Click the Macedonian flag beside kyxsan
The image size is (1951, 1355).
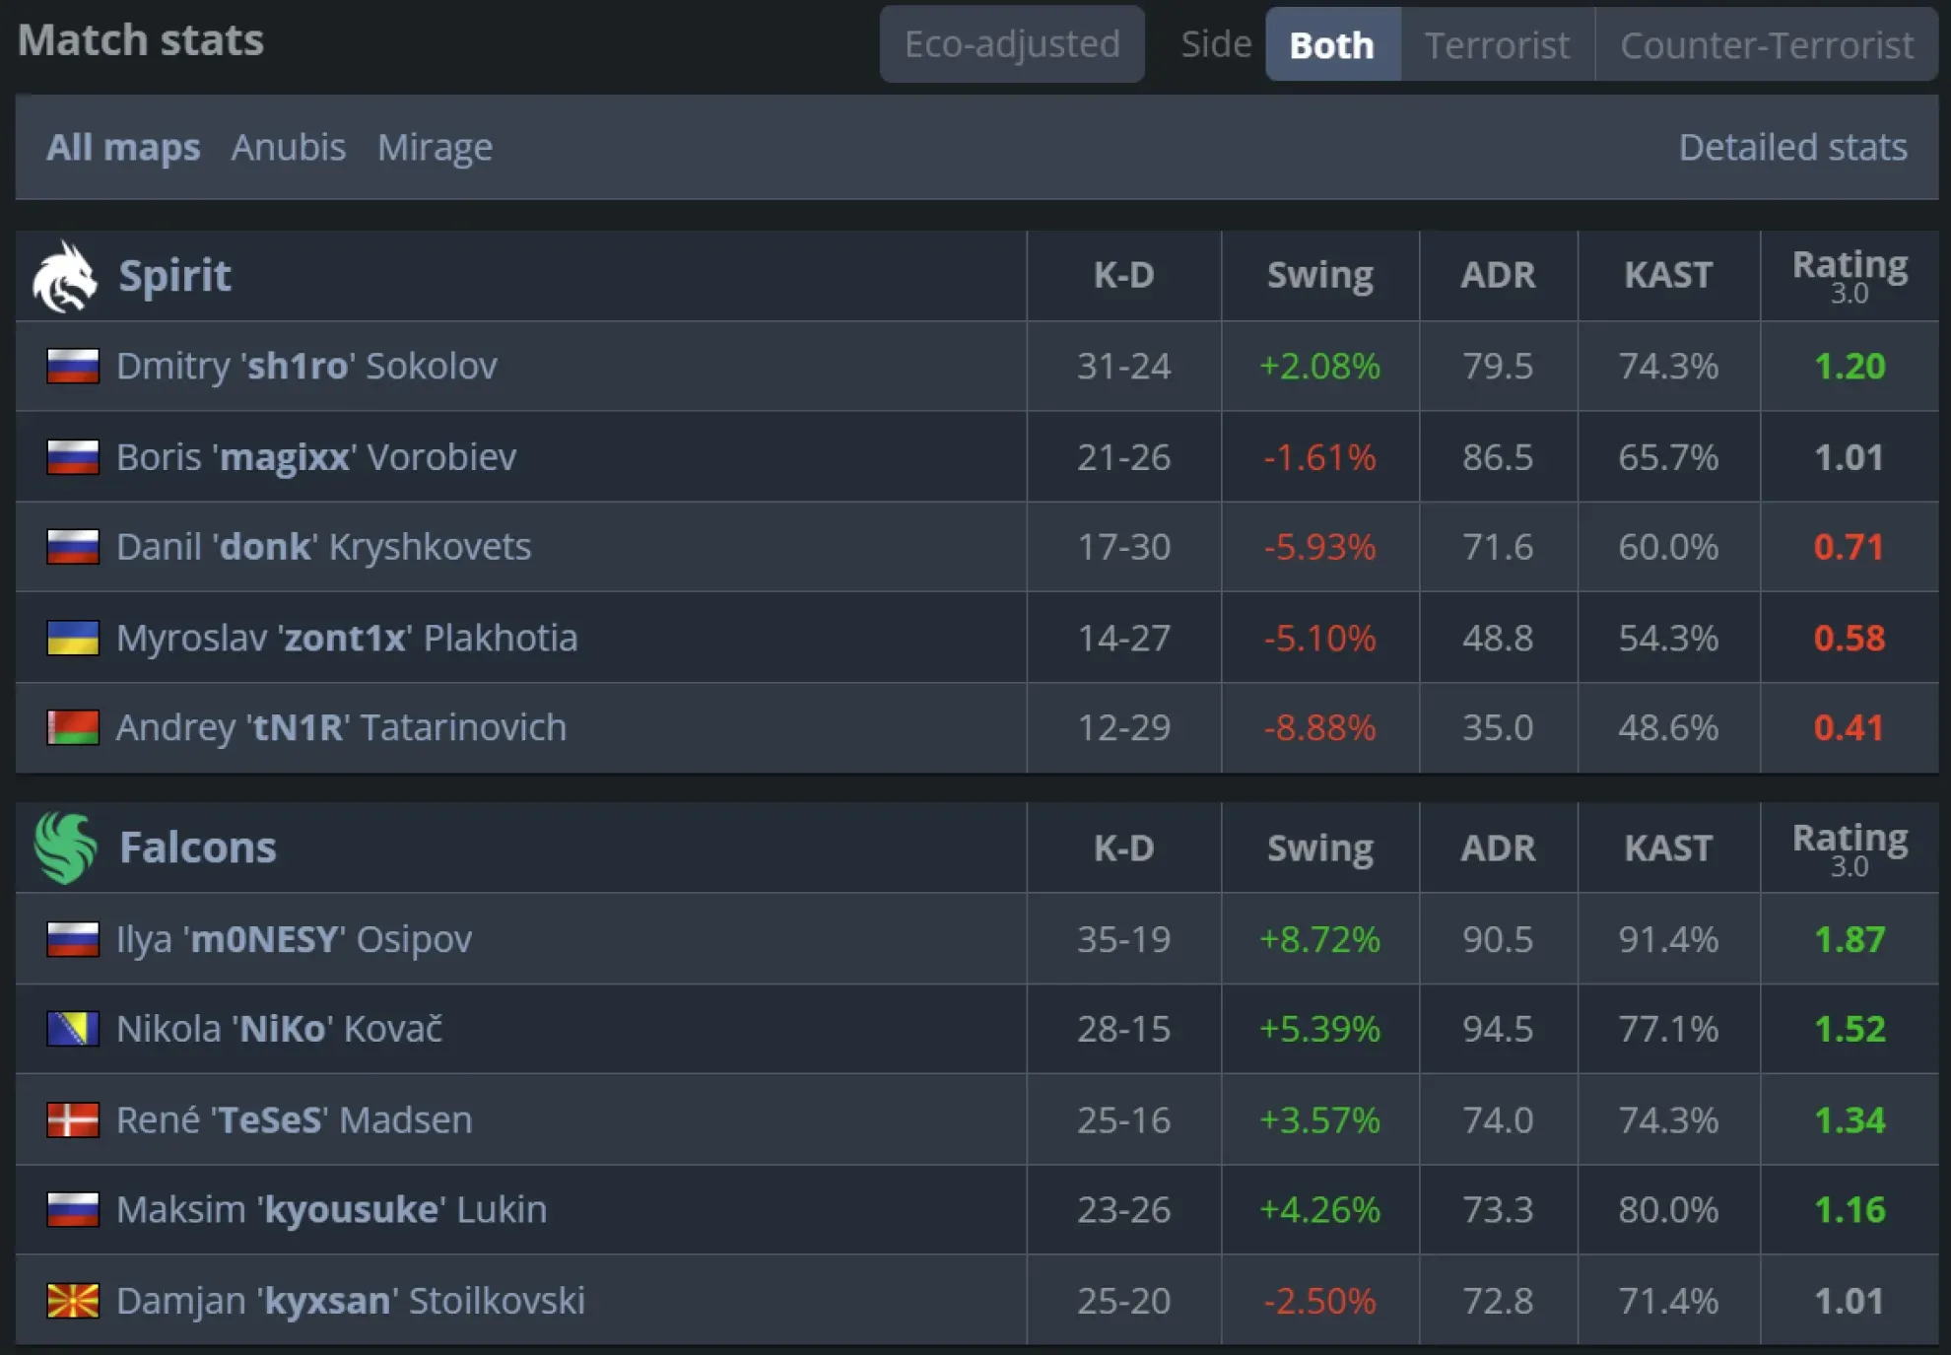point(73,1301)
